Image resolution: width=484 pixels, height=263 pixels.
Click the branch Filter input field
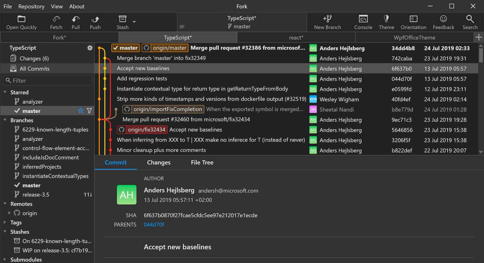48,81
